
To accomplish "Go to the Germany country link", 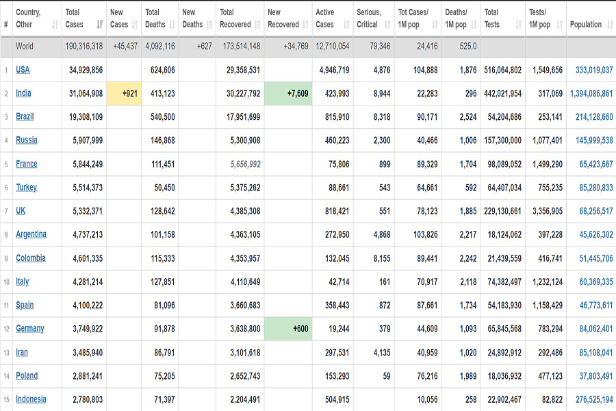I will (30, 328).
